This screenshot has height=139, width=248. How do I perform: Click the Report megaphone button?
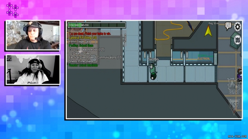234,86
